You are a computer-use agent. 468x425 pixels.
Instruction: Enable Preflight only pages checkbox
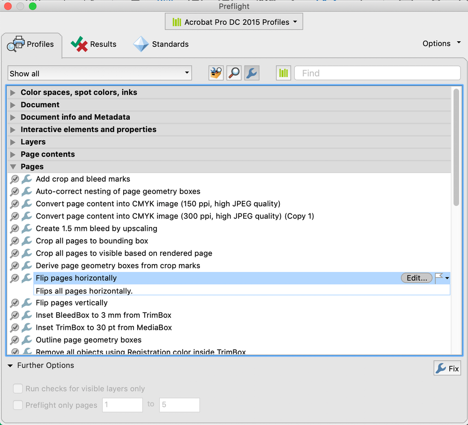click(18, 405)
